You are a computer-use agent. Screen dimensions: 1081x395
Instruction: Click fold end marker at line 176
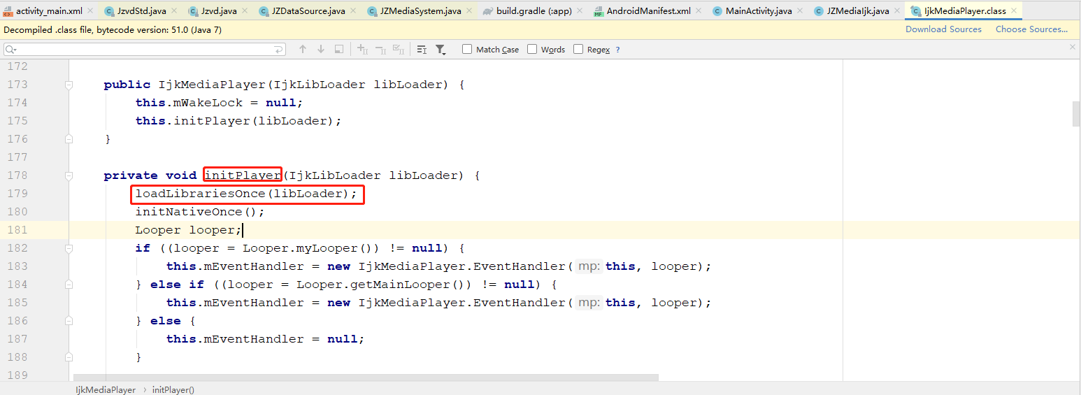69,139
